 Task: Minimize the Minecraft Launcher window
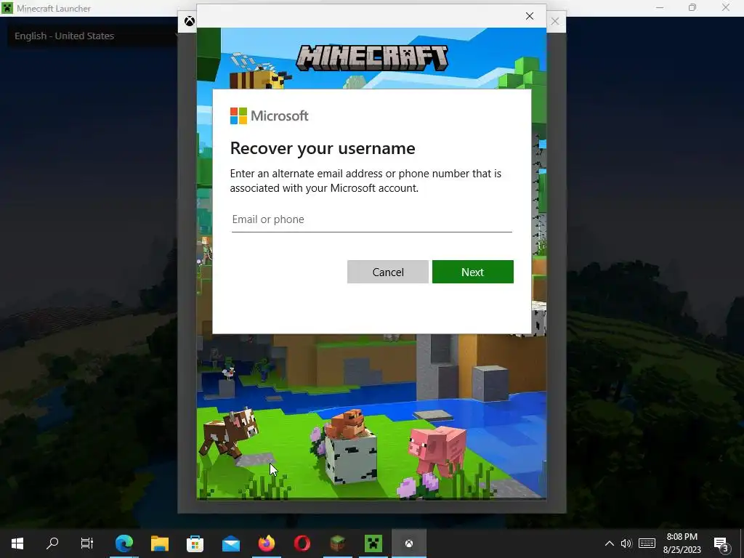tap(660, 8)
